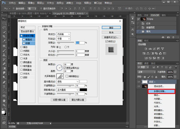The height and width of the screenshot is (129, 180).
Task: Open the 方法 technique dropdown (平滑)
Action: point(63,39)
